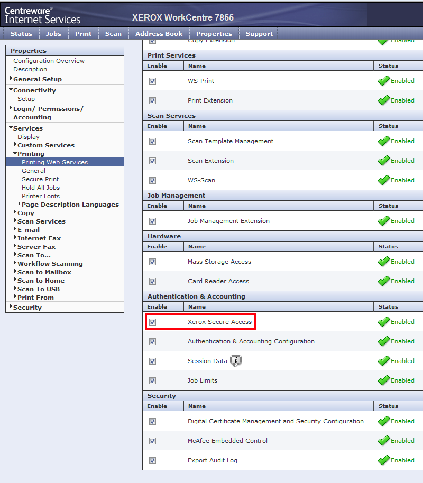This screenshot has height=483, width=423.
Task: Toggle Xerox Secure Access checkbox
Action: 152,322
